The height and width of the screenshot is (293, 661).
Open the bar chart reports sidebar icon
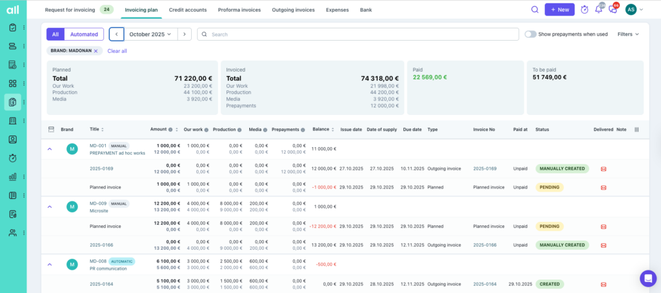click(12, 177)
